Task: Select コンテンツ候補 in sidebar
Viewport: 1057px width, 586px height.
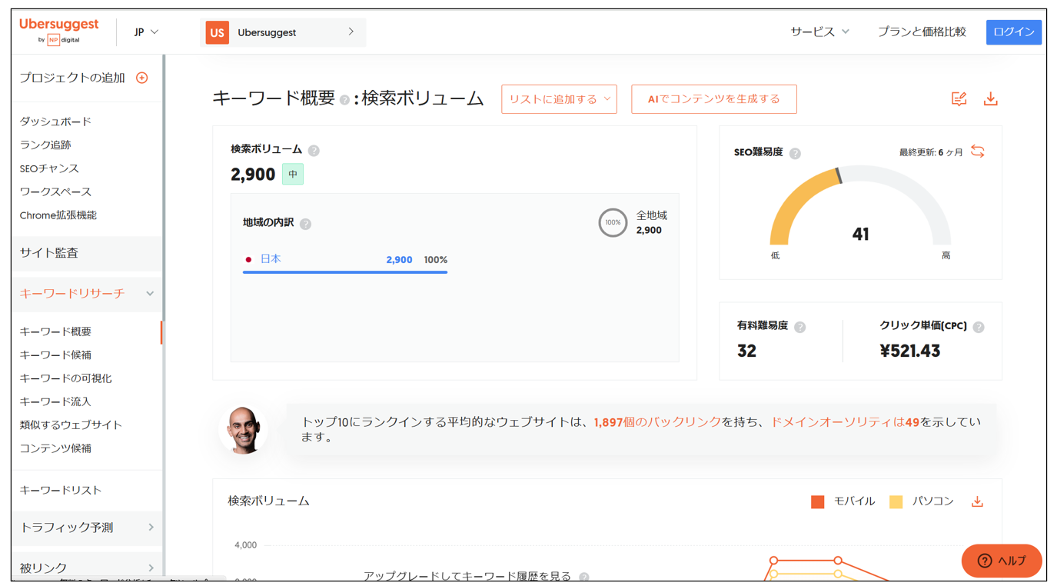Action: (x=55, y=448)
